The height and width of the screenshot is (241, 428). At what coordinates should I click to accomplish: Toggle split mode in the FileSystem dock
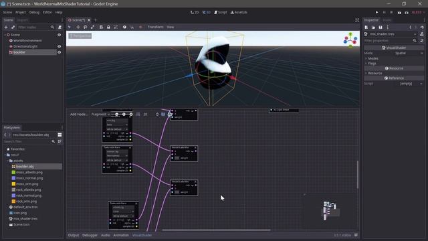pyautogui.click(x=60, y=135)
